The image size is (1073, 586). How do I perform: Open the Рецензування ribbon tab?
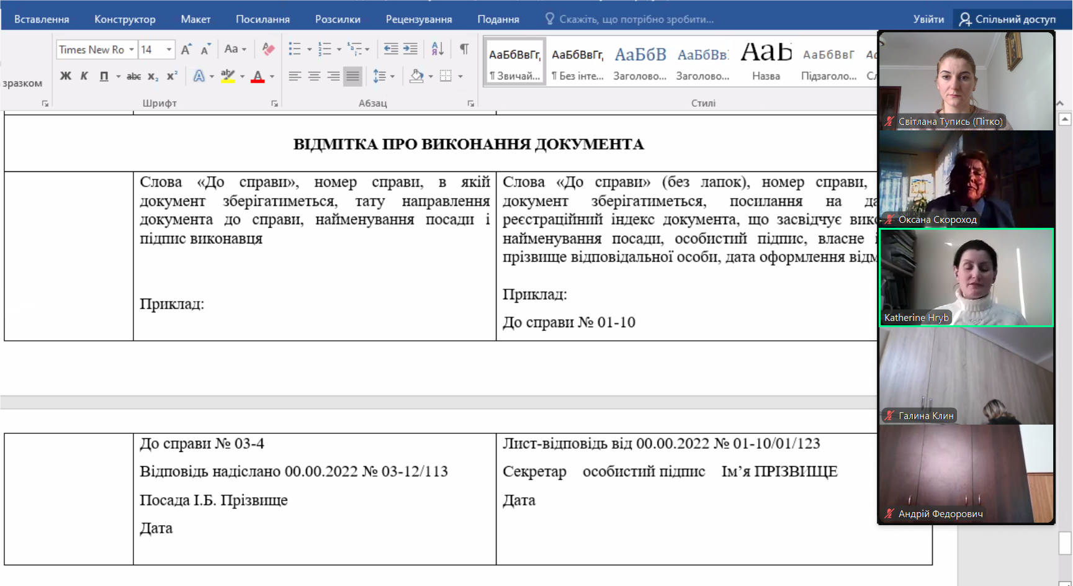click(418, 19)
